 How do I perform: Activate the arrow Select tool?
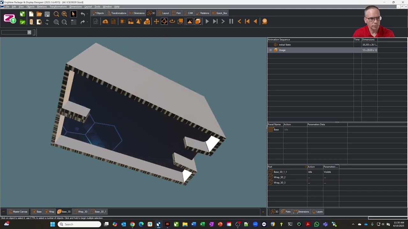[73, 14]
